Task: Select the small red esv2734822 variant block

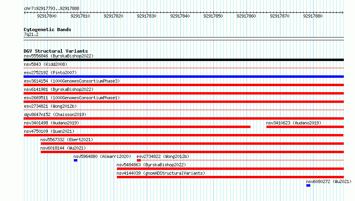Action: pyautogui.click(x=139, y=160)
